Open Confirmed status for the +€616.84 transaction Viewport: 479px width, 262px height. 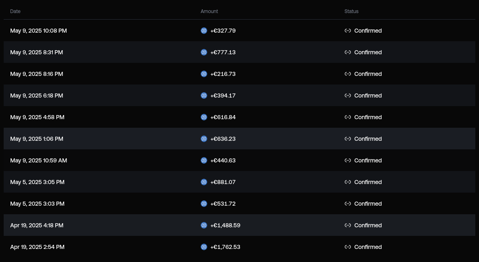368,117
